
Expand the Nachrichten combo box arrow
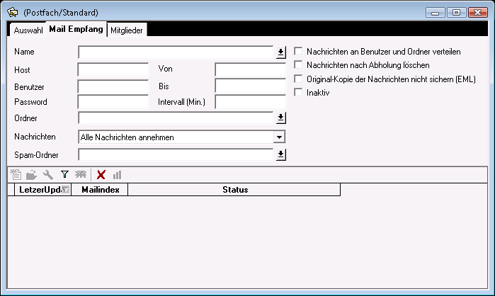pos(279,137)
